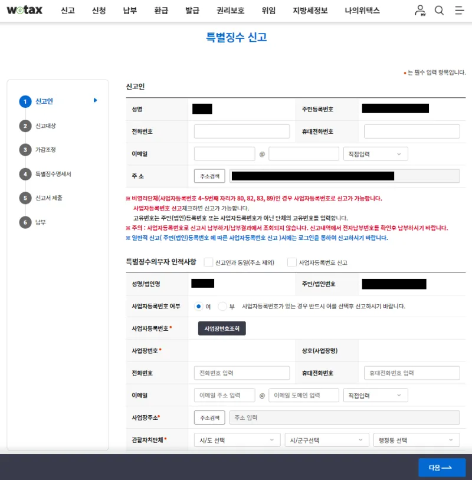Open the 지방세정보 top menu
The height and width of the screenshot is (480, 472).
pos(310,11)
